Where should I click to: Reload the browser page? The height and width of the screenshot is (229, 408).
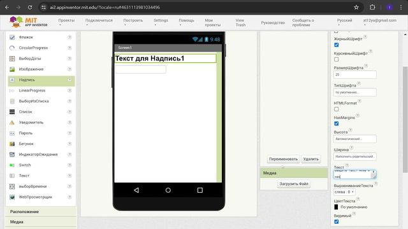tap(30, 7)
